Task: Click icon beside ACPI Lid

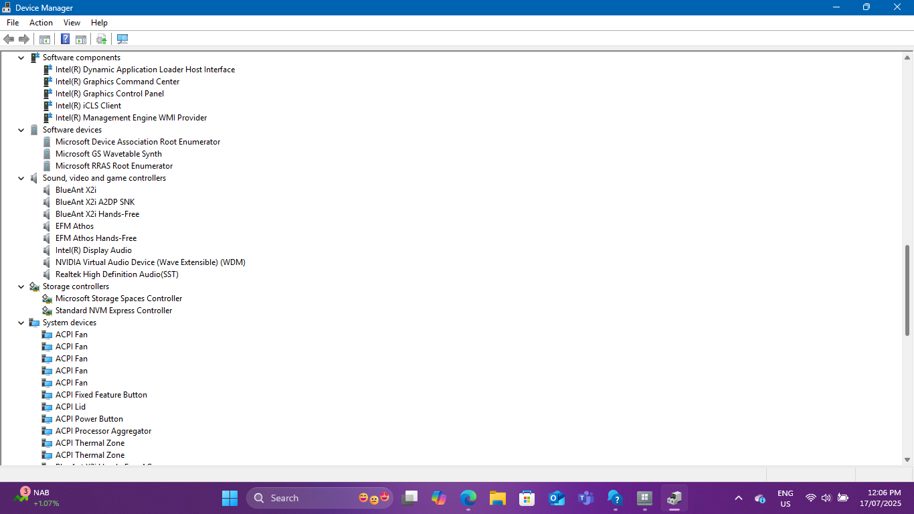Action: (x=47, y=407)
